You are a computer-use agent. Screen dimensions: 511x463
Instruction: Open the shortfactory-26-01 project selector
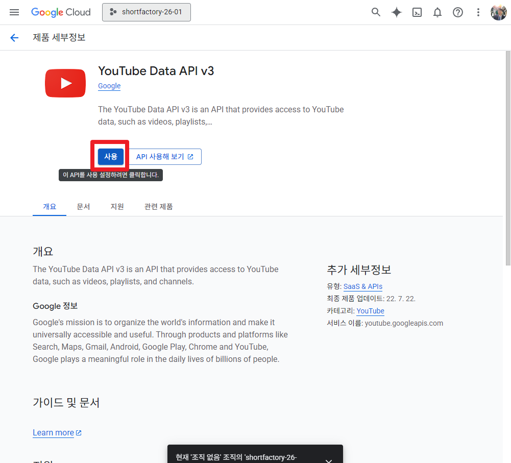(147, 12)
